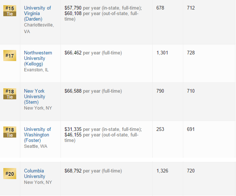Viewport: 236px width, 196px height.
Task: Click Northwestern's enrollment figure 1,301
Action: click(162, 53)
